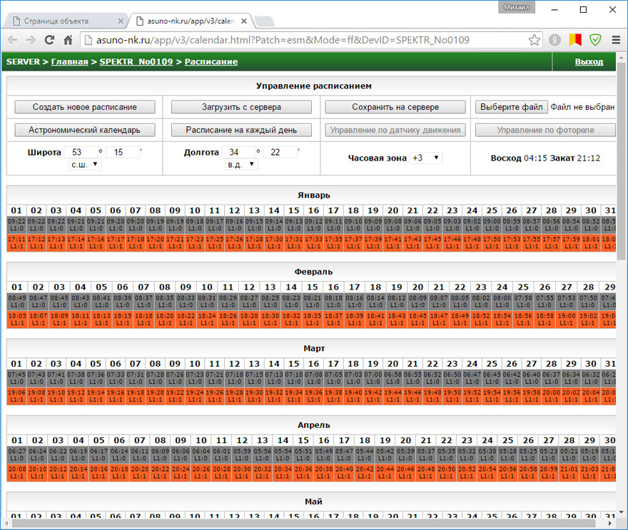
Task: Click April 01 gray cell 06:27
Action: tap(17, 454)
